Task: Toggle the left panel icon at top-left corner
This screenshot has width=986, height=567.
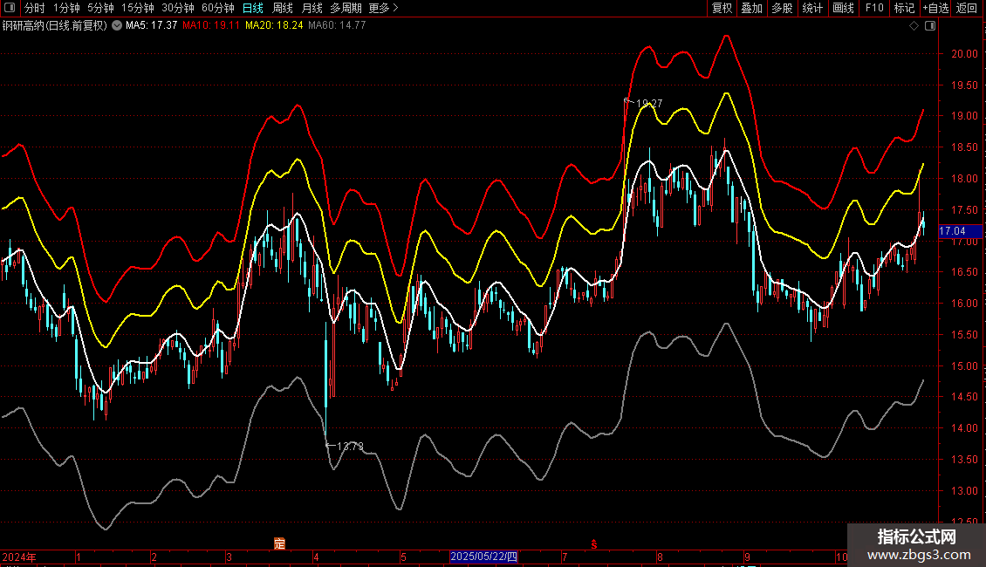Action: [10, 8]
